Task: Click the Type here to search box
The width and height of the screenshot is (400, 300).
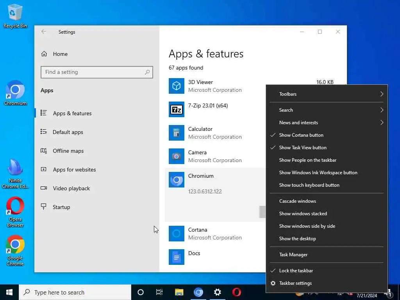Action: tap(75, 292)
